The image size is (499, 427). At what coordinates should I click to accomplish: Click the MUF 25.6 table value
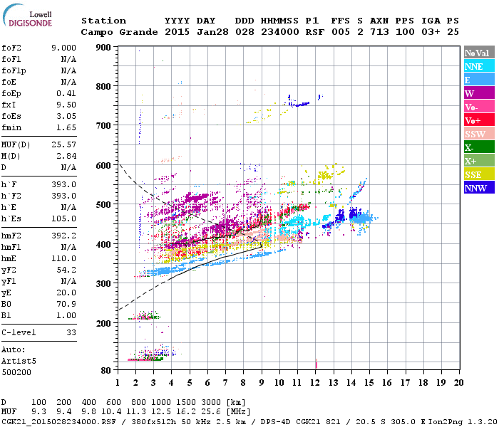coord(212,412)
